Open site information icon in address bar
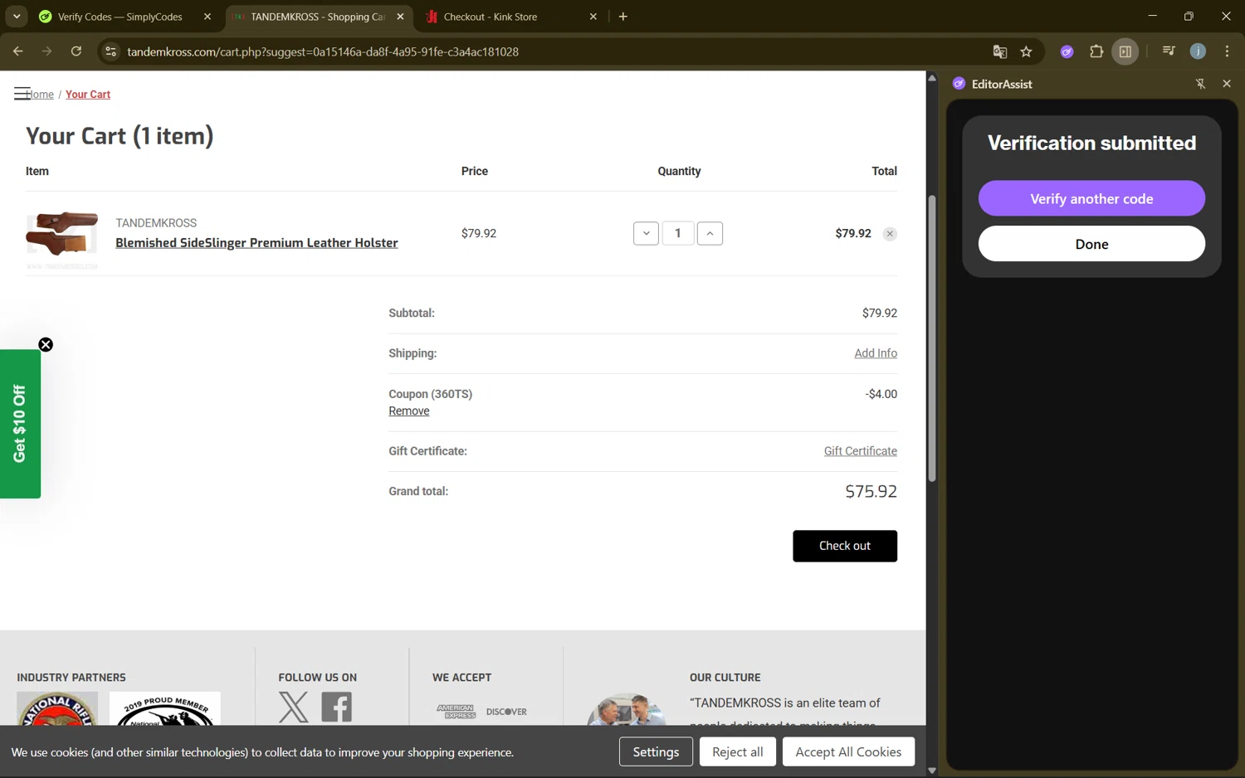Image resolution: width=1245 pixels, height=778 pixels. (110, 51)
